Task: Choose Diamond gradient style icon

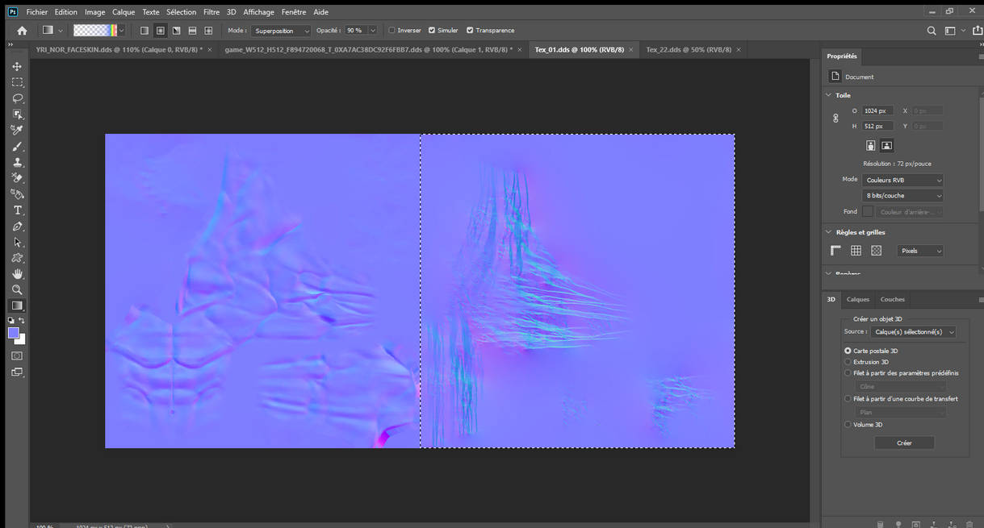Action: click(x=208, y=31)
